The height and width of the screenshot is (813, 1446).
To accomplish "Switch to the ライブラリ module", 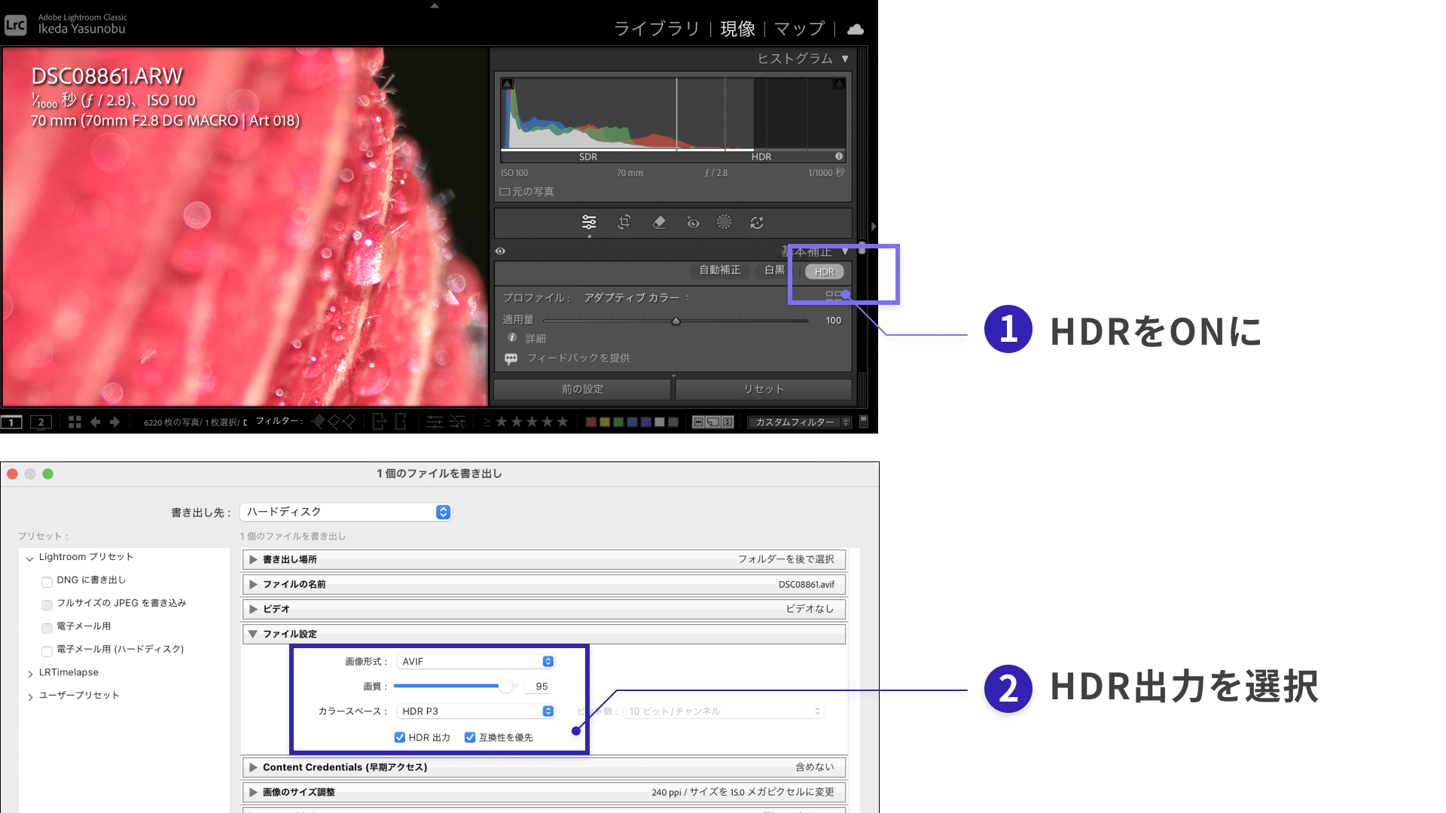I will click(x=657, y=29).
